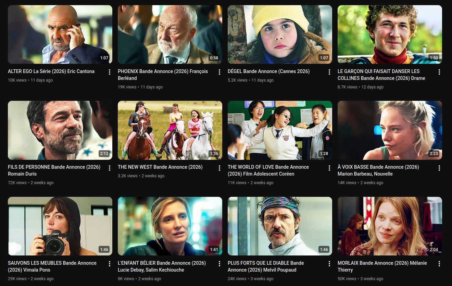Click the "24K views • 3 weeks ago" text
The height and width of the screenshot is (286, 452).
coord(251,279)
